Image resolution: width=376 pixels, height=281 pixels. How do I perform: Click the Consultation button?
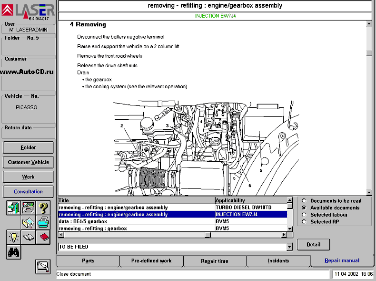click(x=28, y=192)
